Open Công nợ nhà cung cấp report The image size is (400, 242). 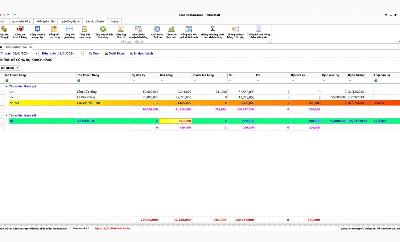point(37,32)
